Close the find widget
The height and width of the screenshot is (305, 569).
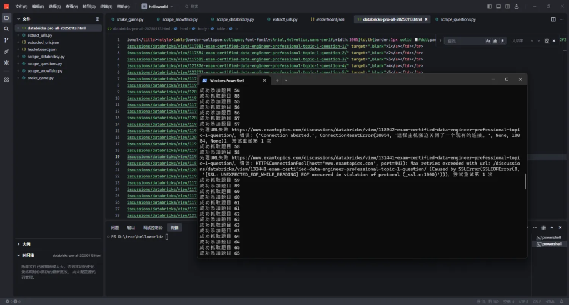tap(554, 41)
